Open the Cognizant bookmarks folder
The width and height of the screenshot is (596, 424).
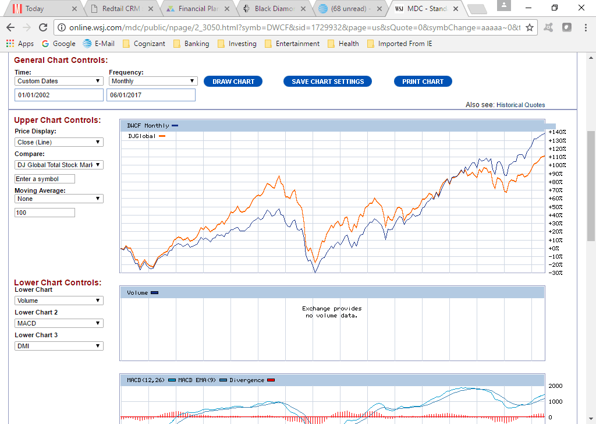click(144, 44)
